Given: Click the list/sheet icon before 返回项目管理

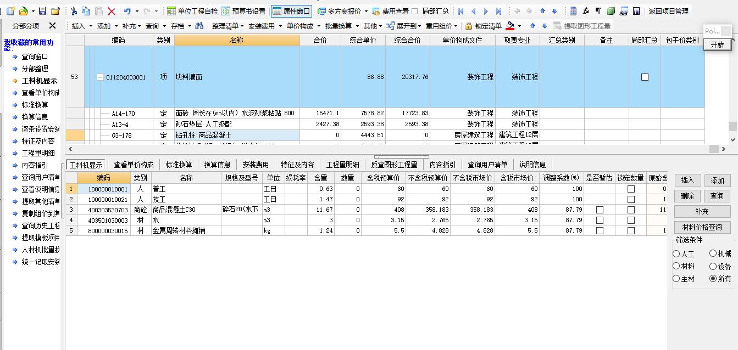Looking at the screenshot, I should (x=636, y=11).
